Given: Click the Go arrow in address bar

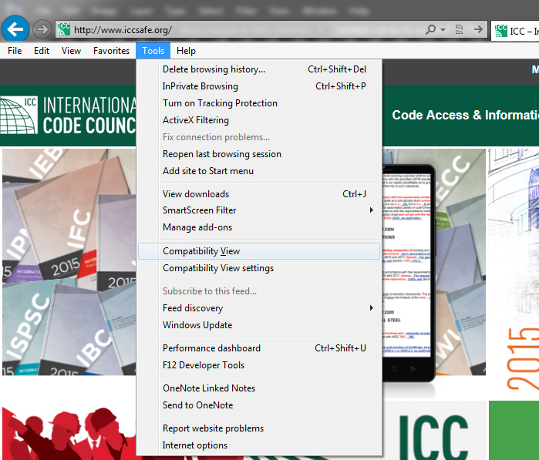Looking at the screenshot, I should click(479, 30).
